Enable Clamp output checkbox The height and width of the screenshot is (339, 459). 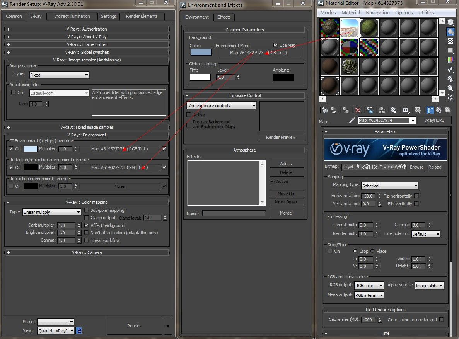click(x=86, y=218)
